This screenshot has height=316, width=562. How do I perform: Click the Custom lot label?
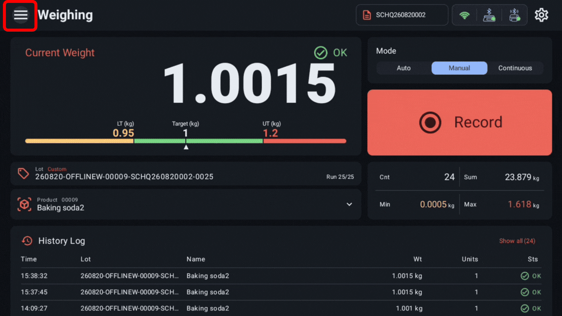pyautogui.click(x=57, y=169)
